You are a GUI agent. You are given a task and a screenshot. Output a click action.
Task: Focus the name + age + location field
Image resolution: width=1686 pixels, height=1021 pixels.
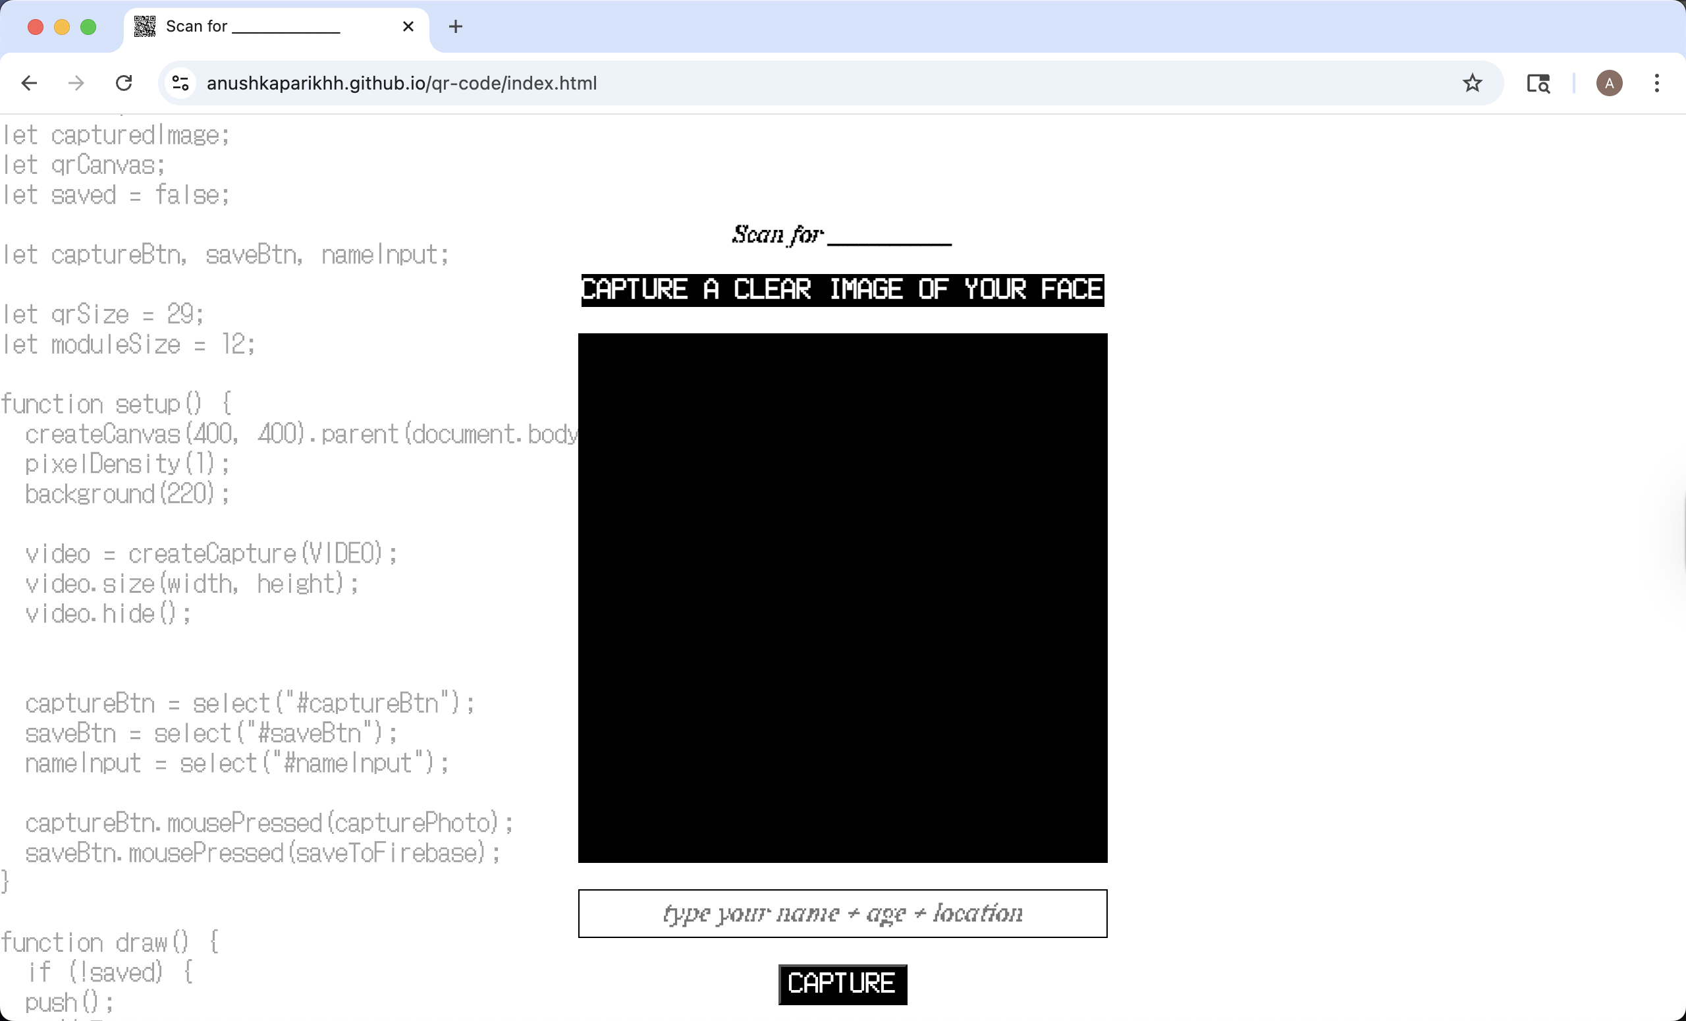pos(842,913)
